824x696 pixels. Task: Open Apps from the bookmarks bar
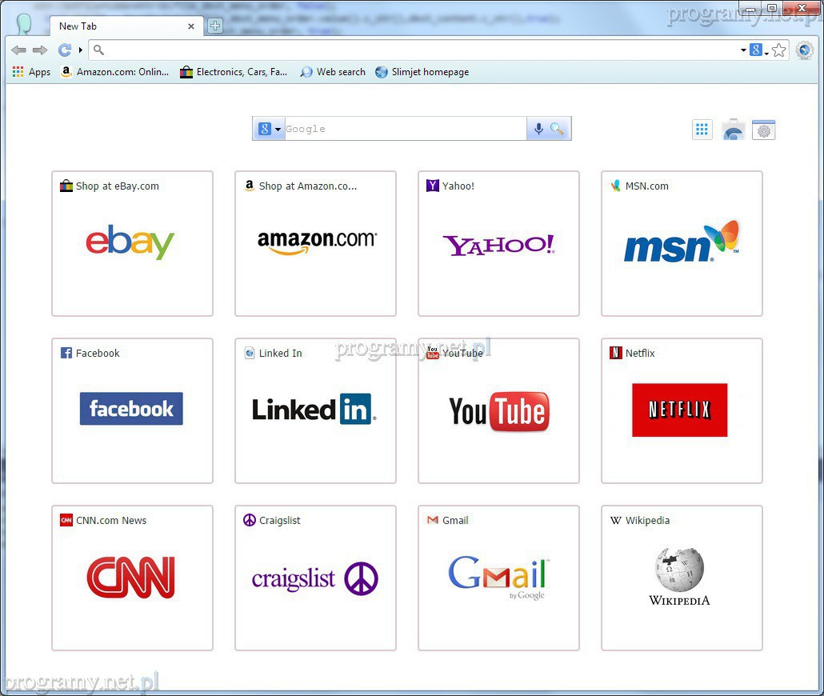[x=32, y=72]
